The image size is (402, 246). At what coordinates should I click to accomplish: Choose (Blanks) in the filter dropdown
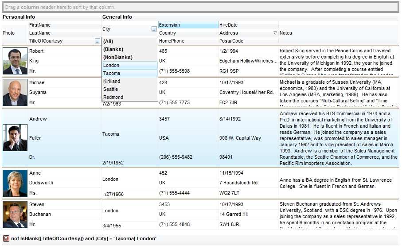[129, 49]
